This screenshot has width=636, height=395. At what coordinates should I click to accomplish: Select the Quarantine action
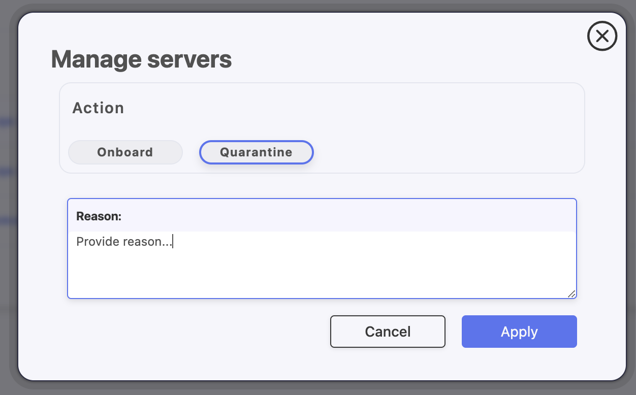pyautogui.click(x=256, y=152)
